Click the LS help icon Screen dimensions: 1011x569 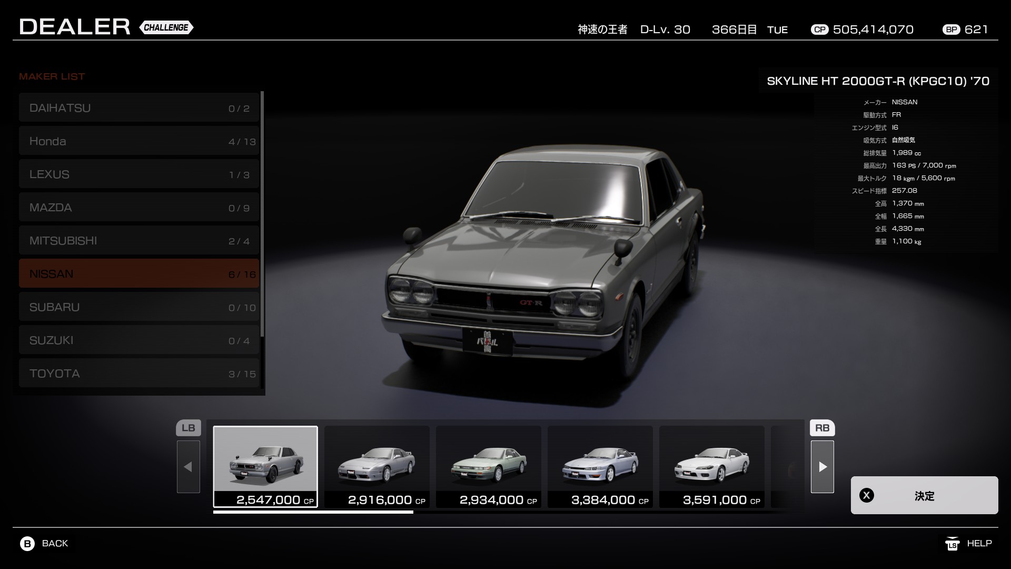coord(952,544)
